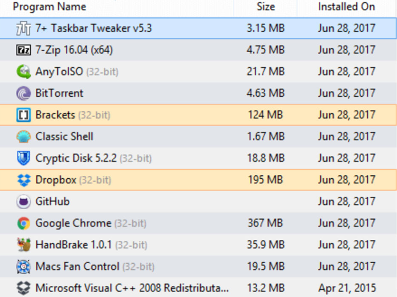Select Dropbox program name
Viewport: 397px width, 297px height.
[x=56, y=180]
